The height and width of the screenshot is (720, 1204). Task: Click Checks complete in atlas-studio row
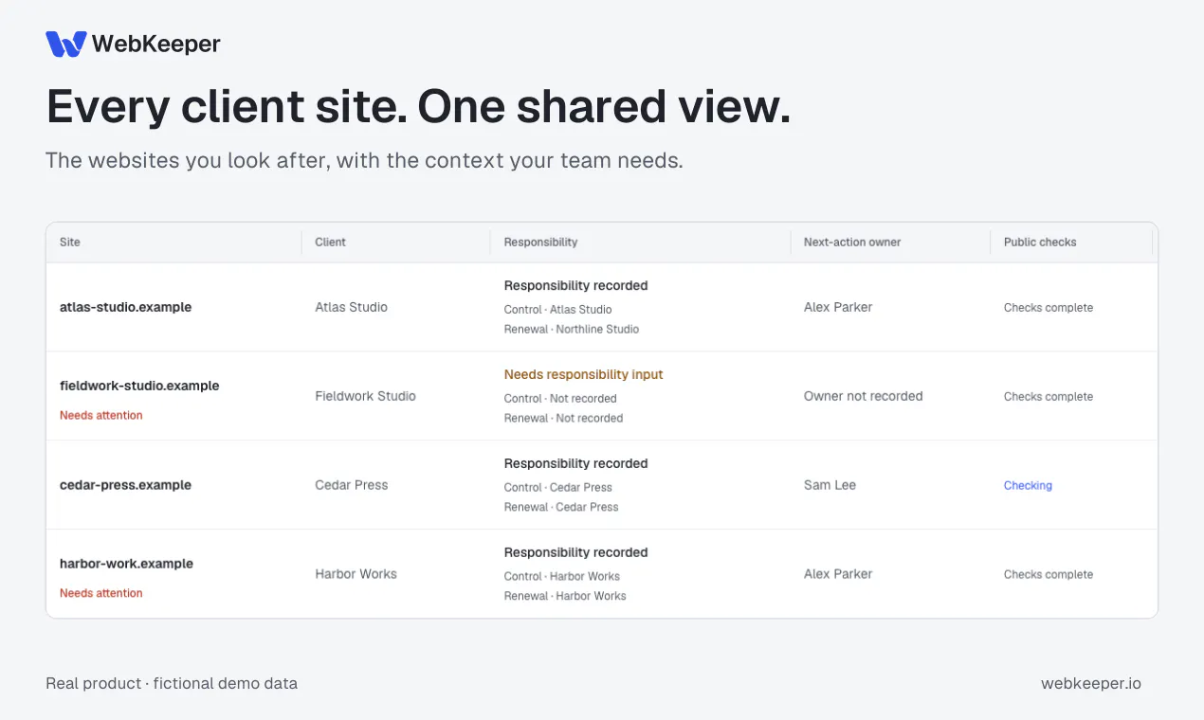coord(1049,308)
